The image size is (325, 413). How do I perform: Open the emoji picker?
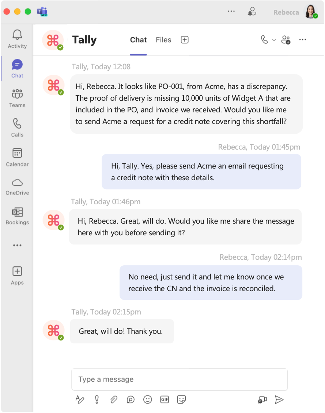148,400
